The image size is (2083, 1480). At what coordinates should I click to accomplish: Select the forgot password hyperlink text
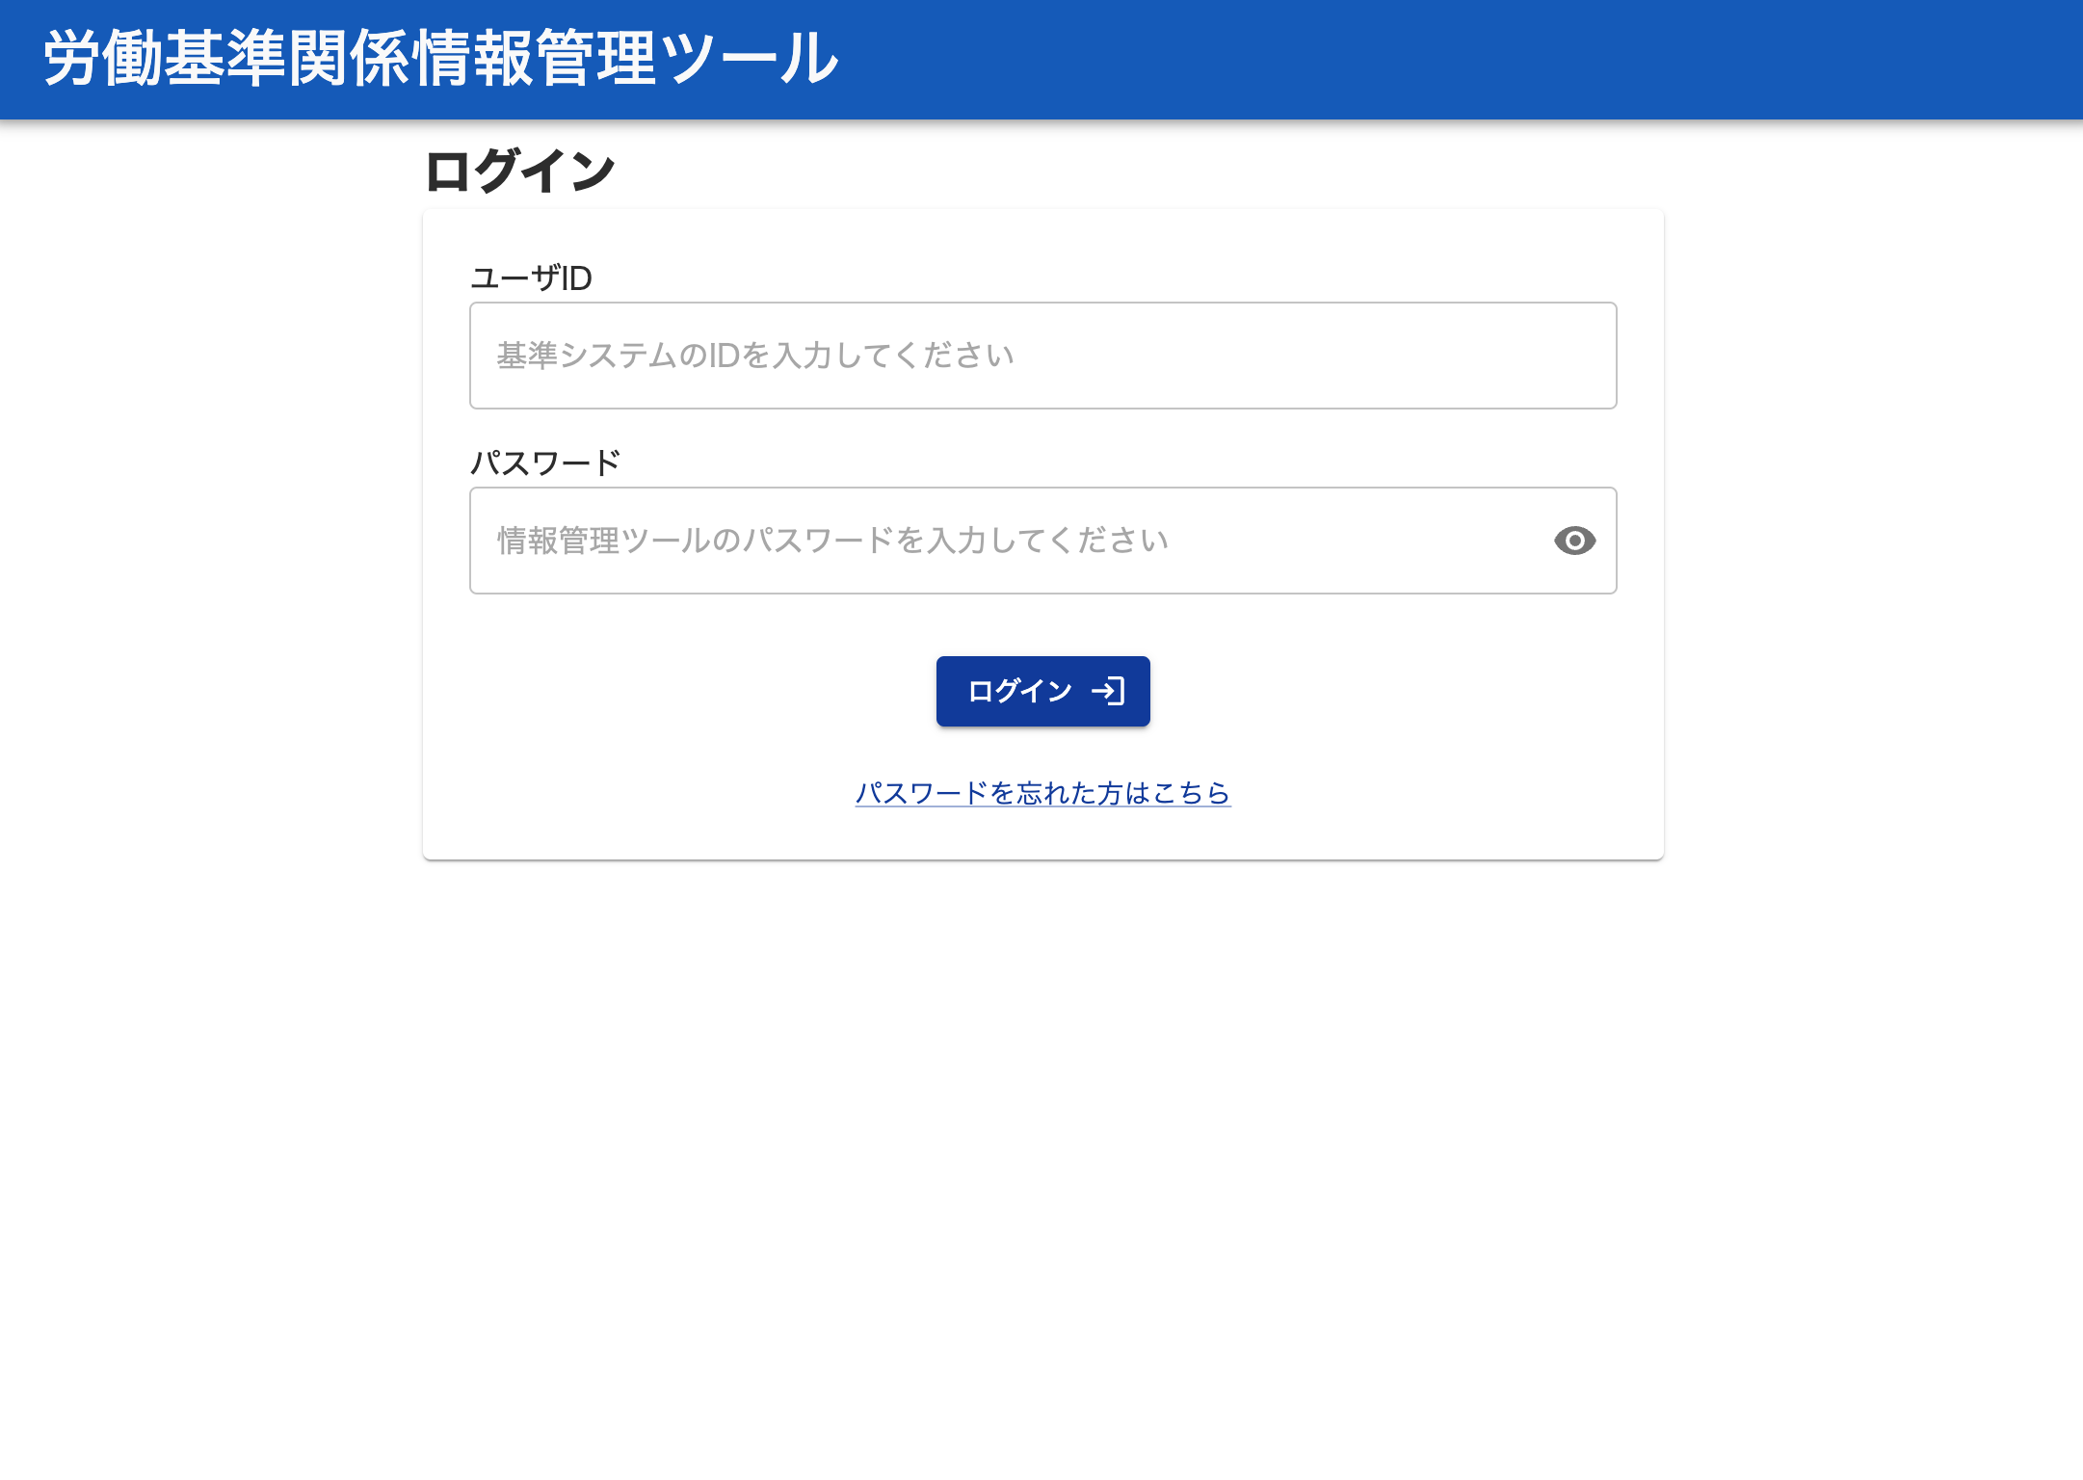click(1042, 793)
